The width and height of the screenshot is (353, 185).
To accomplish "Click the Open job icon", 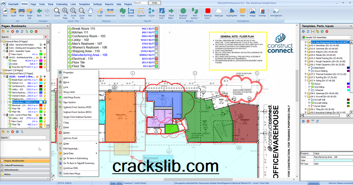I will point(13,11).
